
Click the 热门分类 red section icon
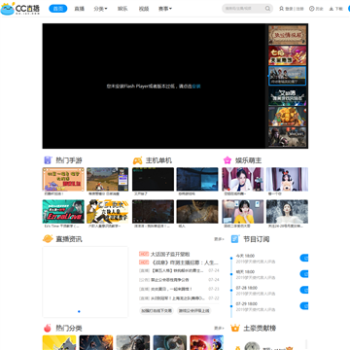tap(48, 328)
